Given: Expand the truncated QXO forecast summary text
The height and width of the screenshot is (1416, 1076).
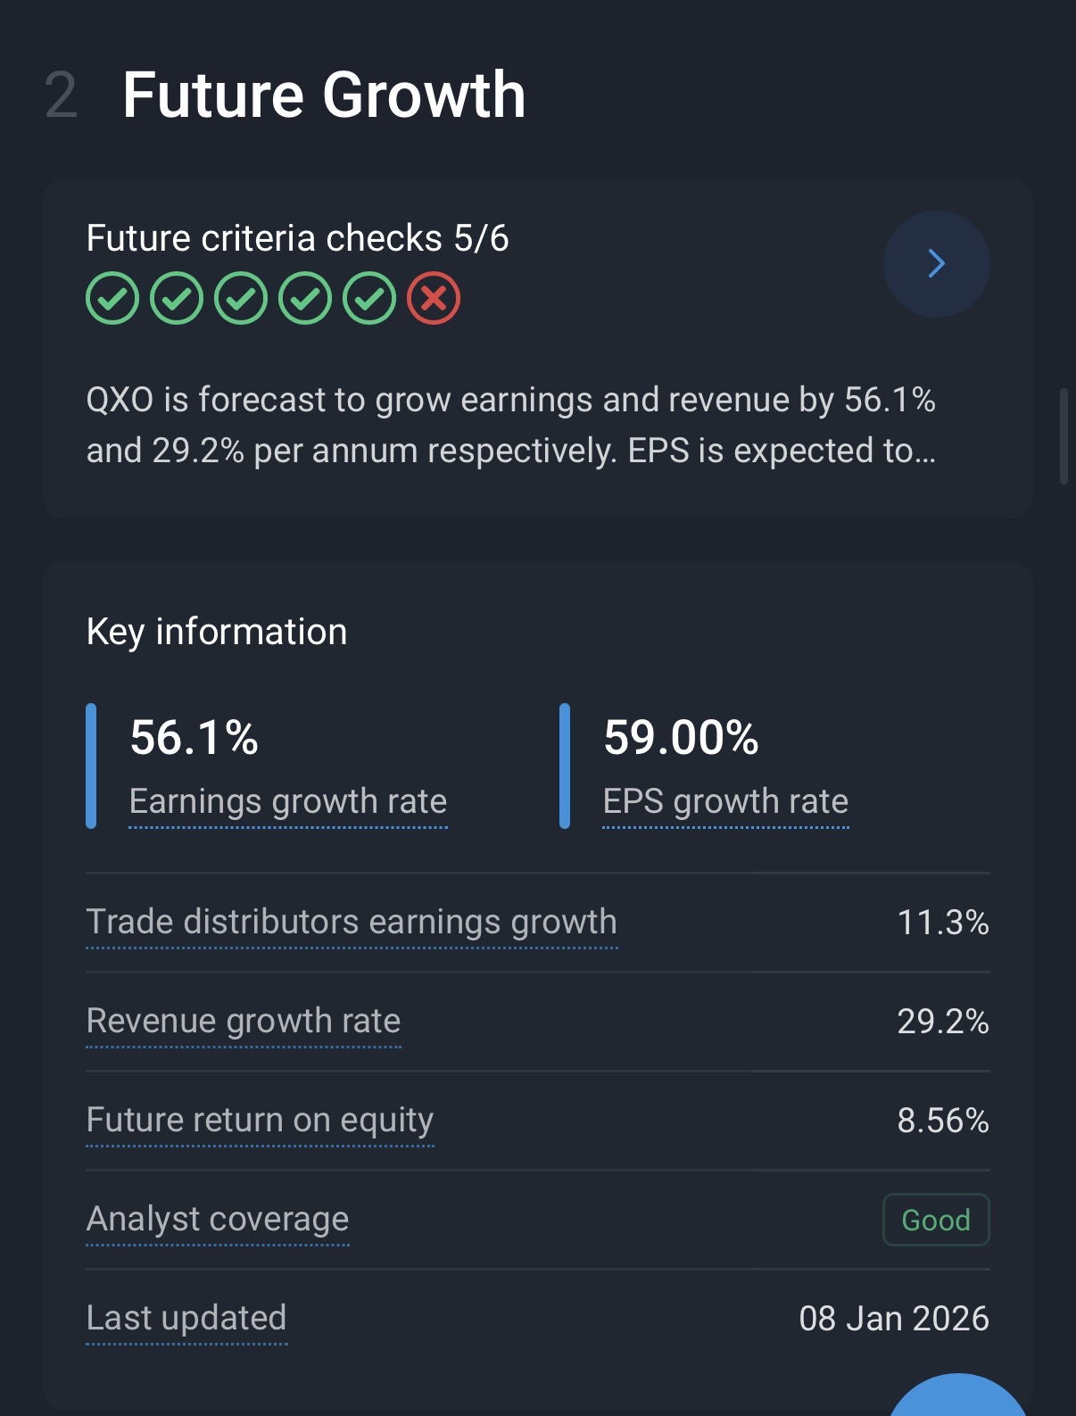Looking at the screenshot, I should click(x=510, y=426).
